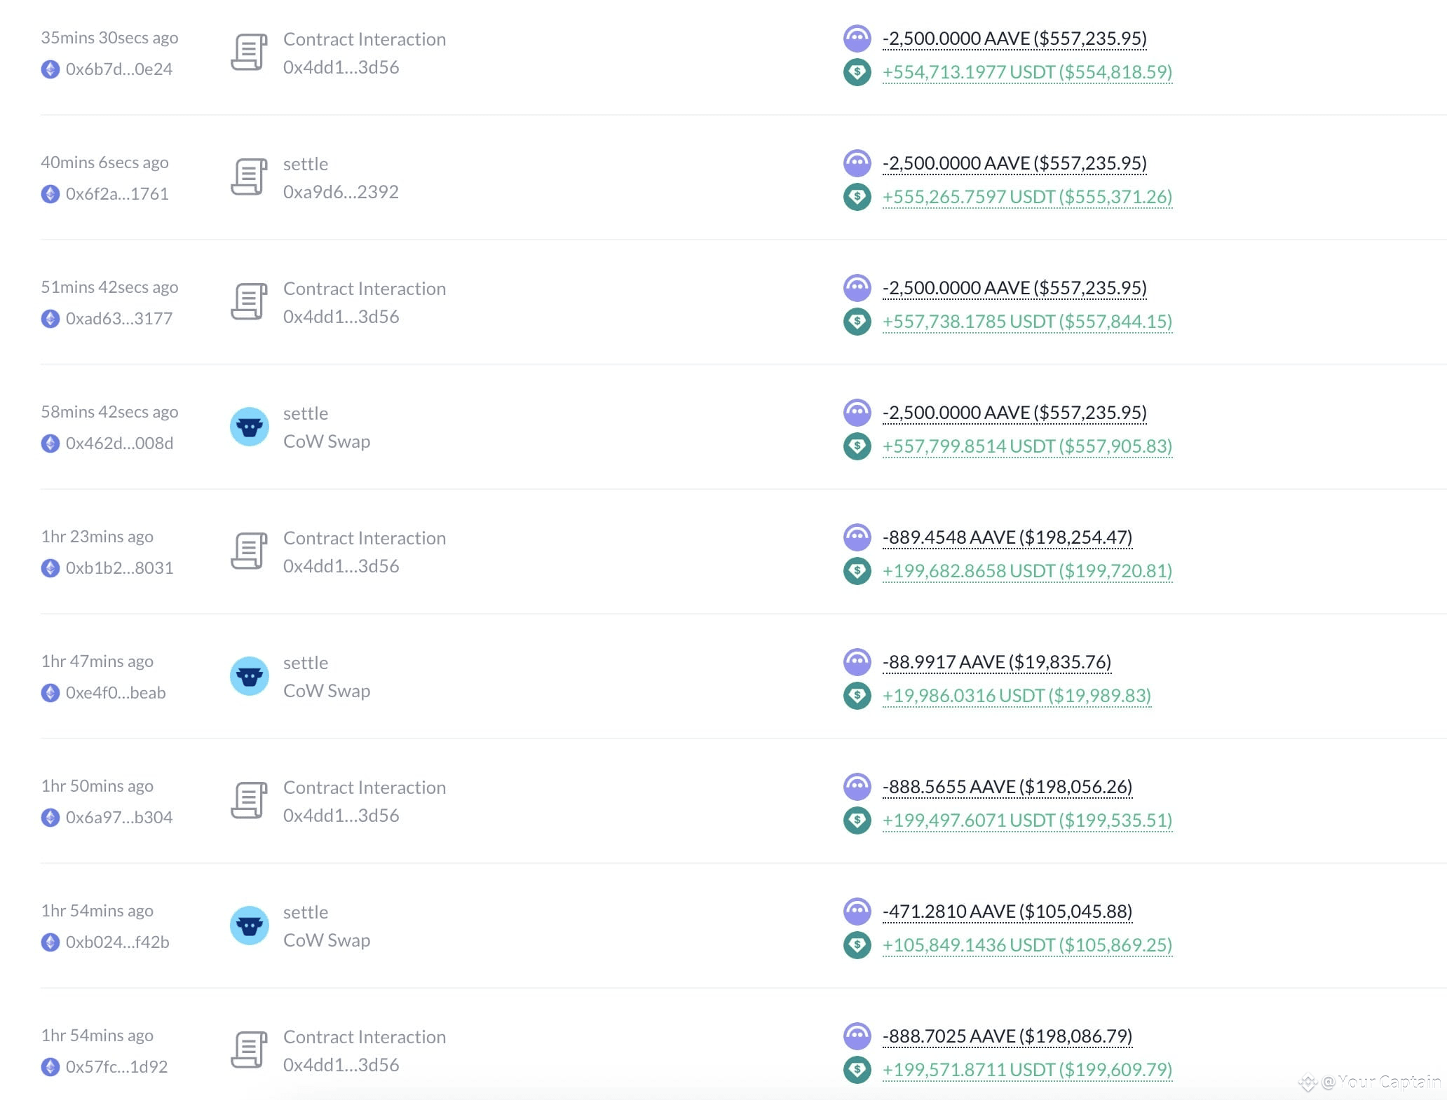
Task: Select the AAVE token icon in the top transaction
Action: [857, 39]
